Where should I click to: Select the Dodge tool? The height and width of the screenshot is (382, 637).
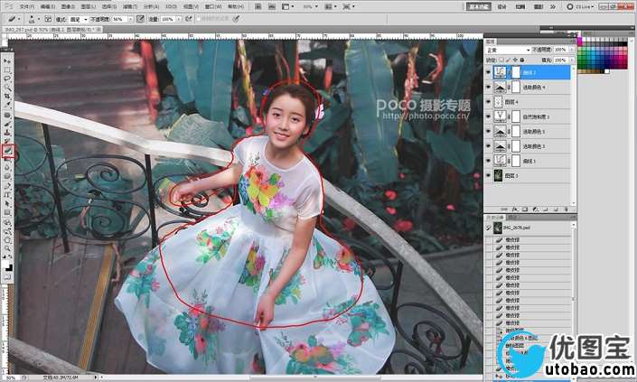click(7, 177)
